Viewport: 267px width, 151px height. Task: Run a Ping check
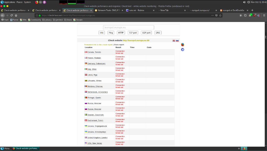pyautogui.click(x=111, y=33)
